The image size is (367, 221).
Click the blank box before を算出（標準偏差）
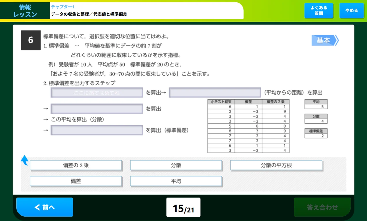[97, 130]
